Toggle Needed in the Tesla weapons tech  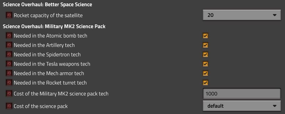click(x=205, y=64)
